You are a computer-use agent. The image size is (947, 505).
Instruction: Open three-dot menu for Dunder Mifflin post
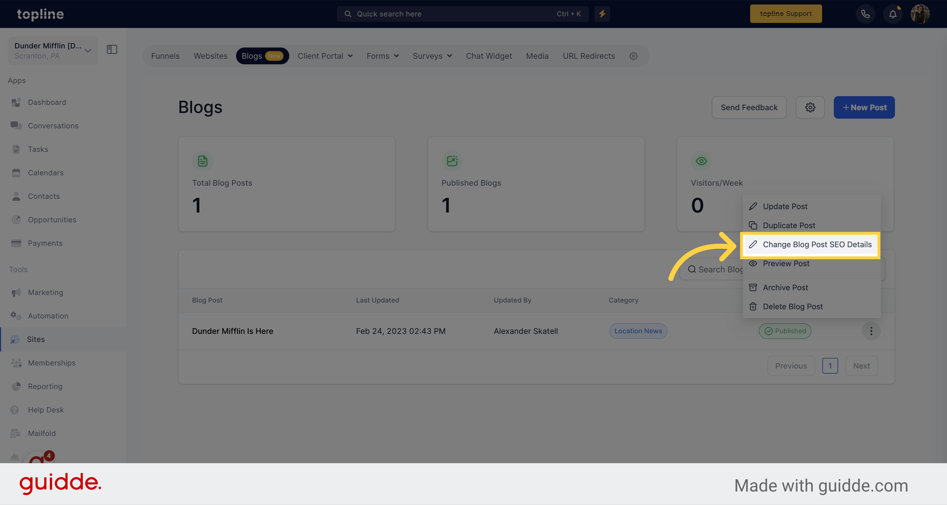(871, 331)
